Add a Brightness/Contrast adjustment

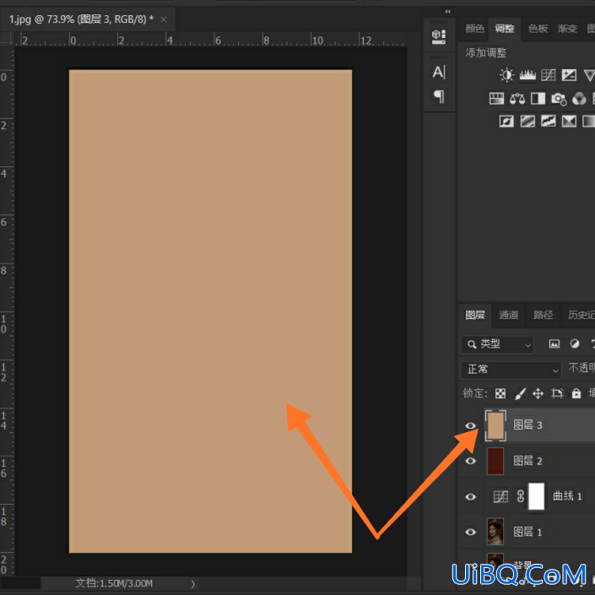coord(506,75)
